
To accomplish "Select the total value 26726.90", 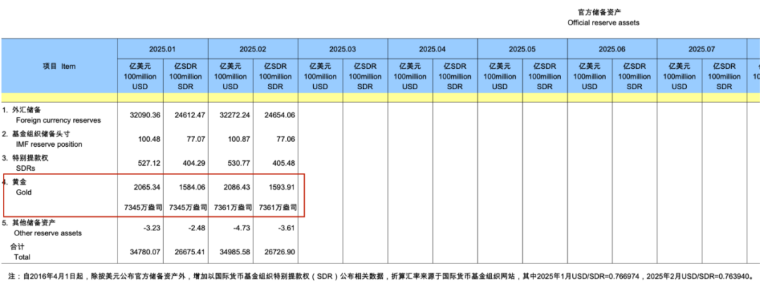I will pyautogui.click(x=279, y=252).
